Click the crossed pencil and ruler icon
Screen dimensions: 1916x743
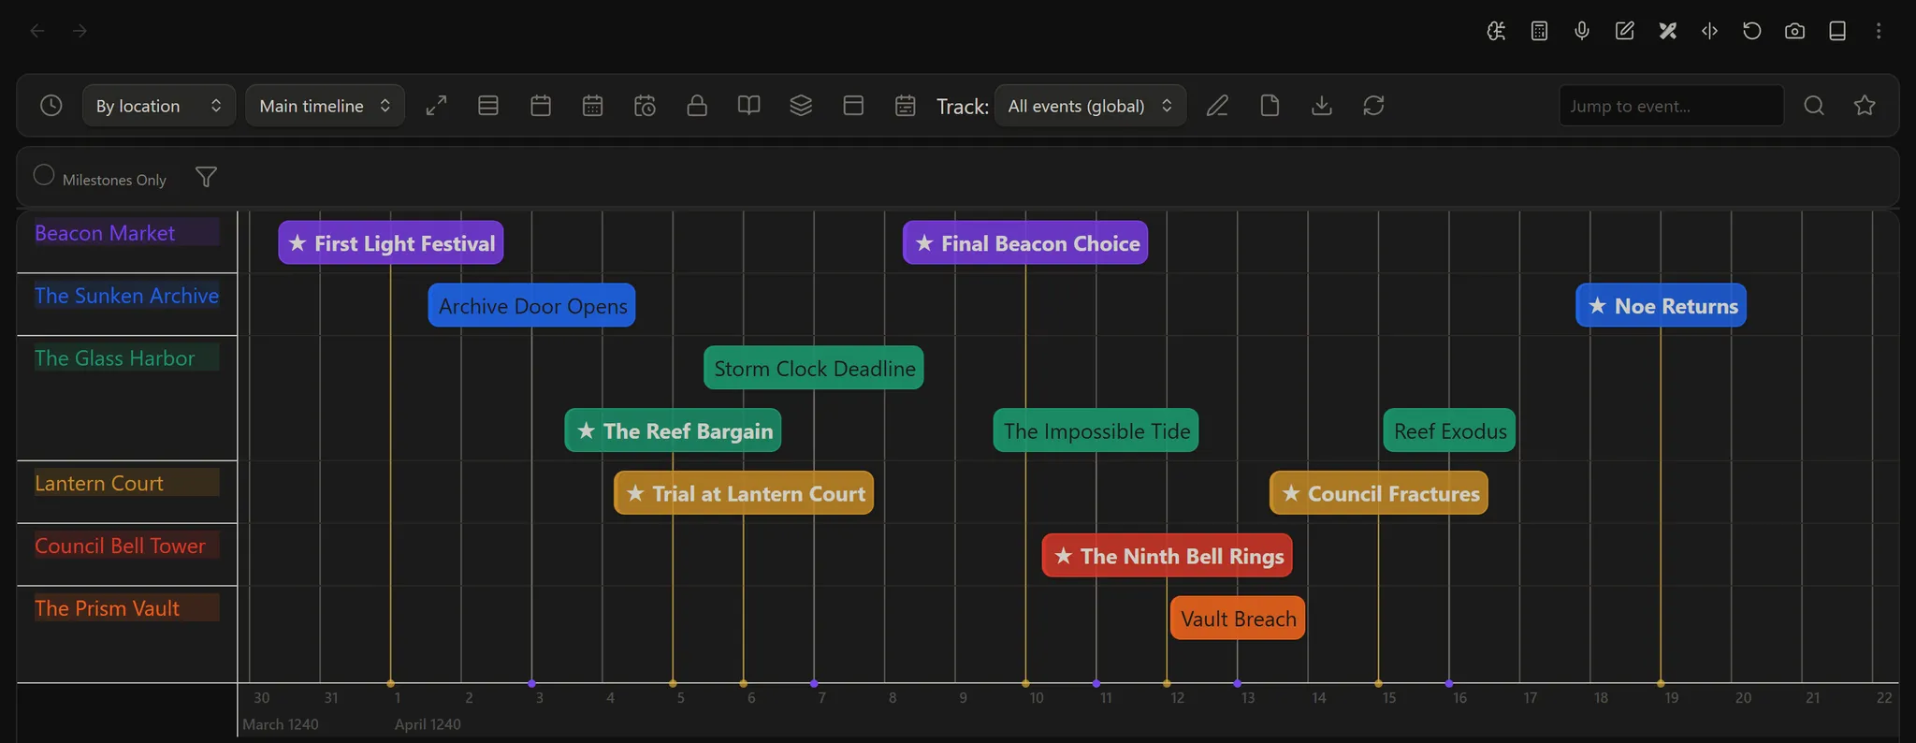(1667, 31)
